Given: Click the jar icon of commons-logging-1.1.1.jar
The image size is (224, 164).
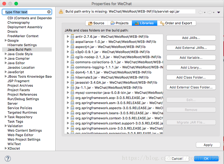Looking at the screenshot, I should click(x=72, y=67).
